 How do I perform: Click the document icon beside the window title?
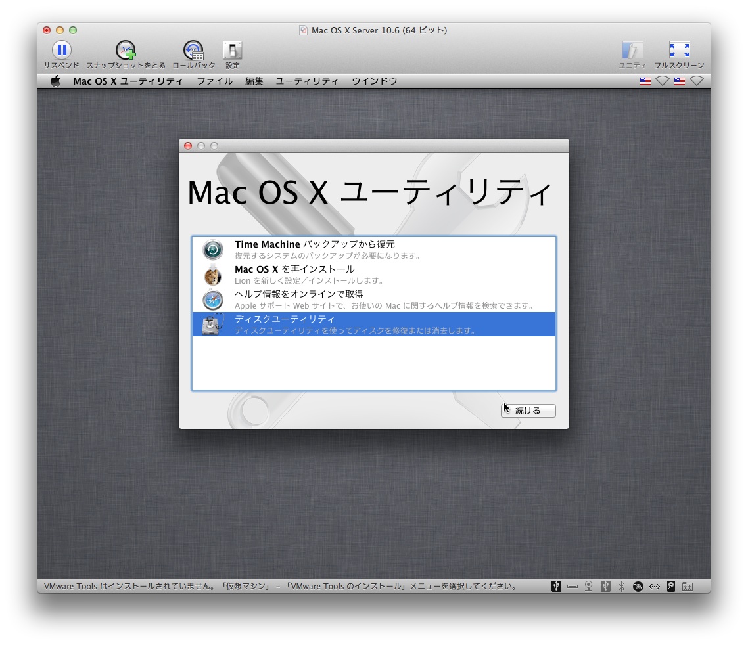[x=303, y=30]
